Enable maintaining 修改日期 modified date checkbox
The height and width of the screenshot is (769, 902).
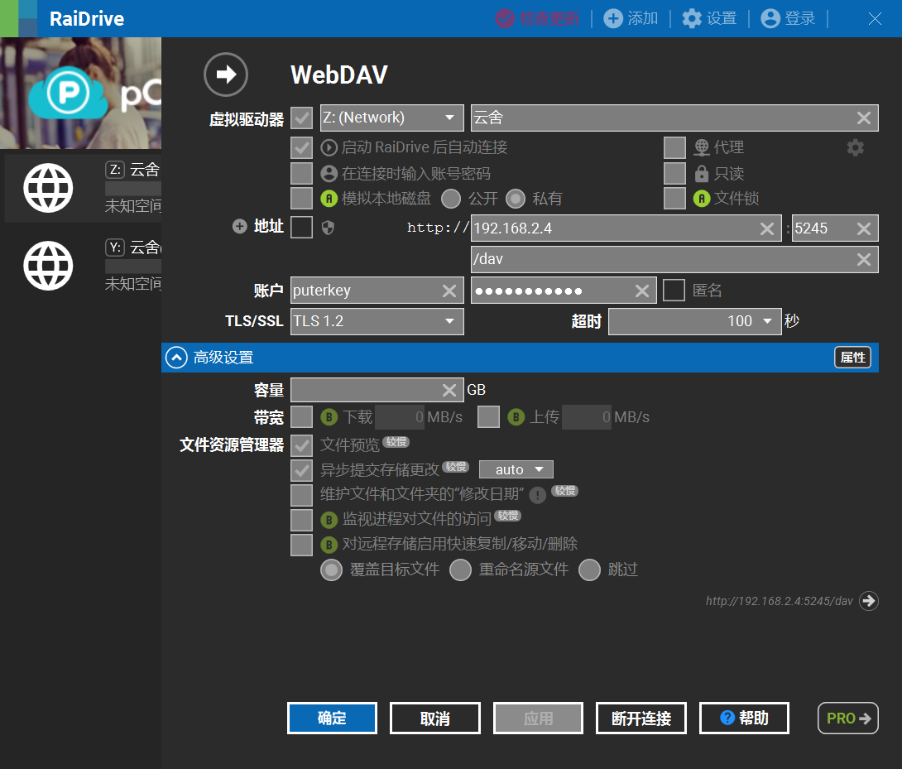(301, 495)
